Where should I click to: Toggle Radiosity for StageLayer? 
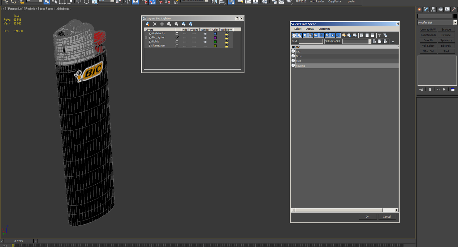(227, 46)
